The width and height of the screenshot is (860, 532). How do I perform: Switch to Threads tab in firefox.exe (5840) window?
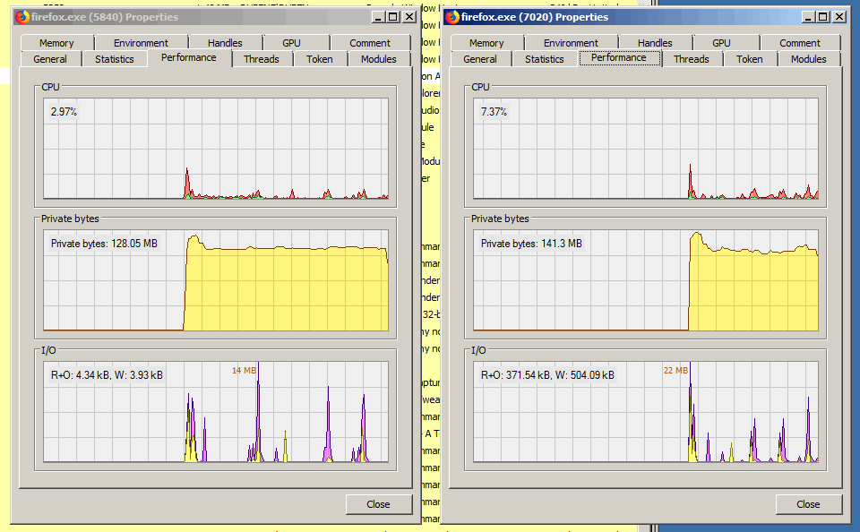point(261,59)
